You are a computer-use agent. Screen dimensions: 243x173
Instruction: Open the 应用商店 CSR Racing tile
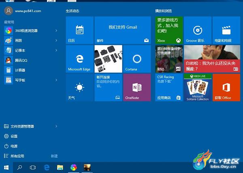169,87
